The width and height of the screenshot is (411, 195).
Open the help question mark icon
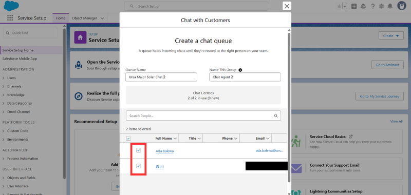373,6
